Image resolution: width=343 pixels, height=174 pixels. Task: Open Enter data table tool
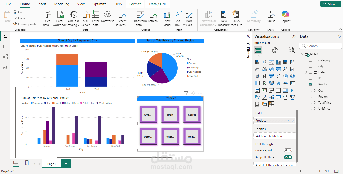tap(96, 18)
